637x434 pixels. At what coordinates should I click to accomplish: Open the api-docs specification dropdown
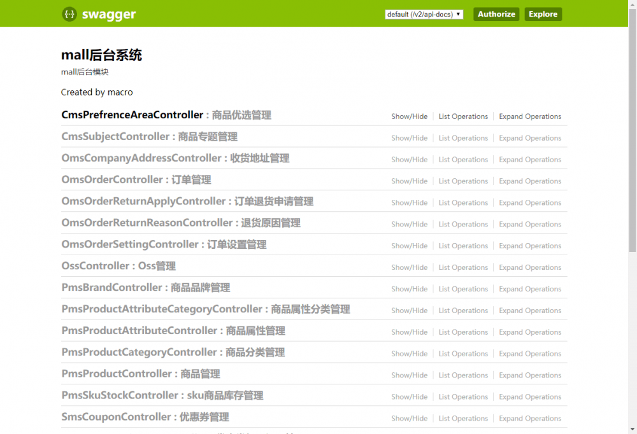point(423,14)
